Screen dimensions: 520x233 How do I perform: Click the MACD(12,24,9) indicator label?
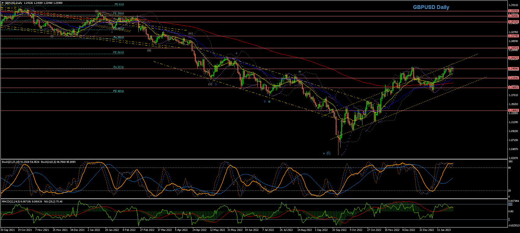point(10,201)
